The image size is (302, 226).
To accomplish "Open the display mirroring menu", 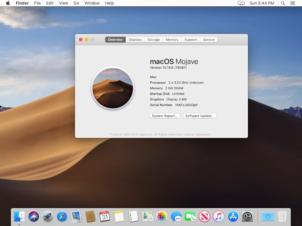I will 241,3.
